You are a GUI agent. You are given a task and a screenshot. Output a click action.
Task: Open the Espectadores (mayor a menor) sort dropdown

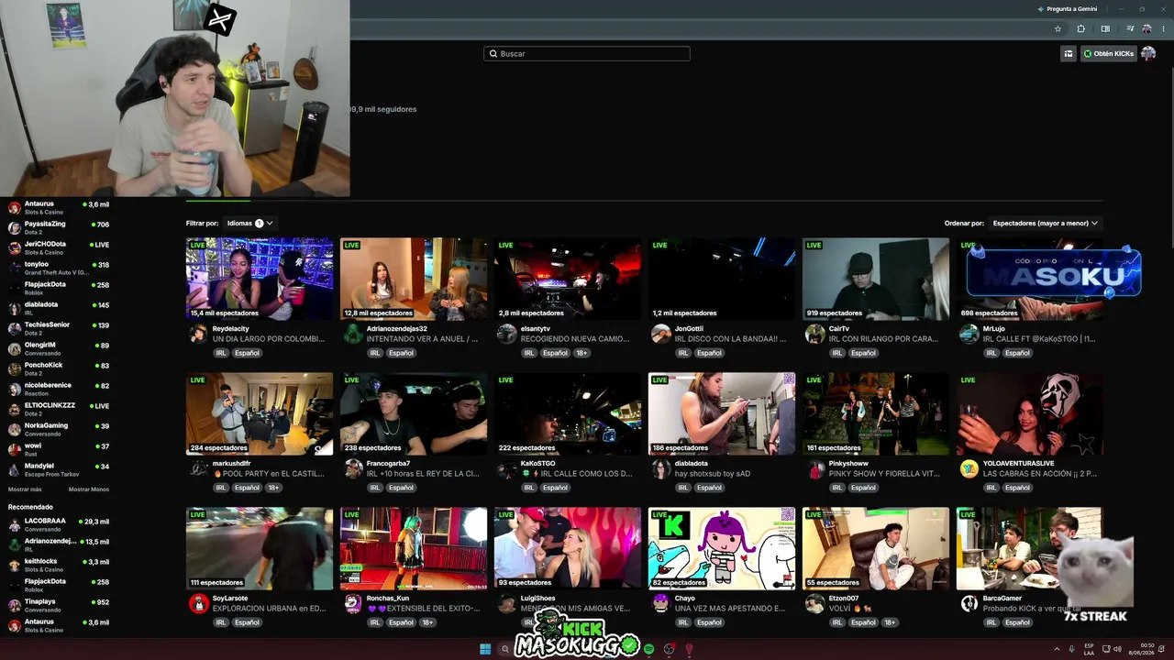(1045, 223)
